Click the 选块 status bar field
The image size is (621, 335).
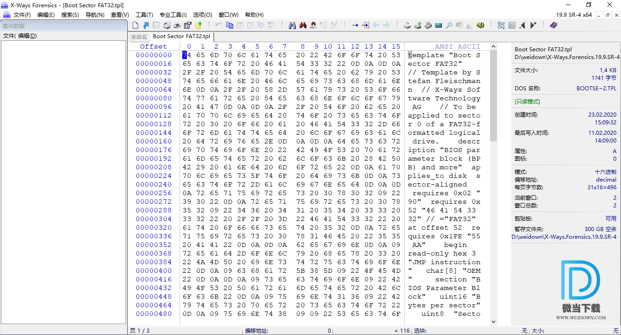[471, 331]
